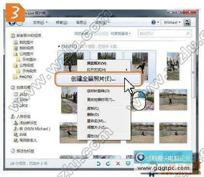Open the 发布(B) dropdown menu
Image resolution: width=204 pixels, height=177 pixels.
click(102, 22)
